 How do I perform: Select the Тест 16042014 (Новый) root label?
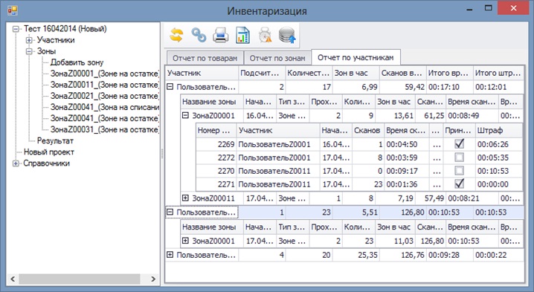[x=65, y=29]
